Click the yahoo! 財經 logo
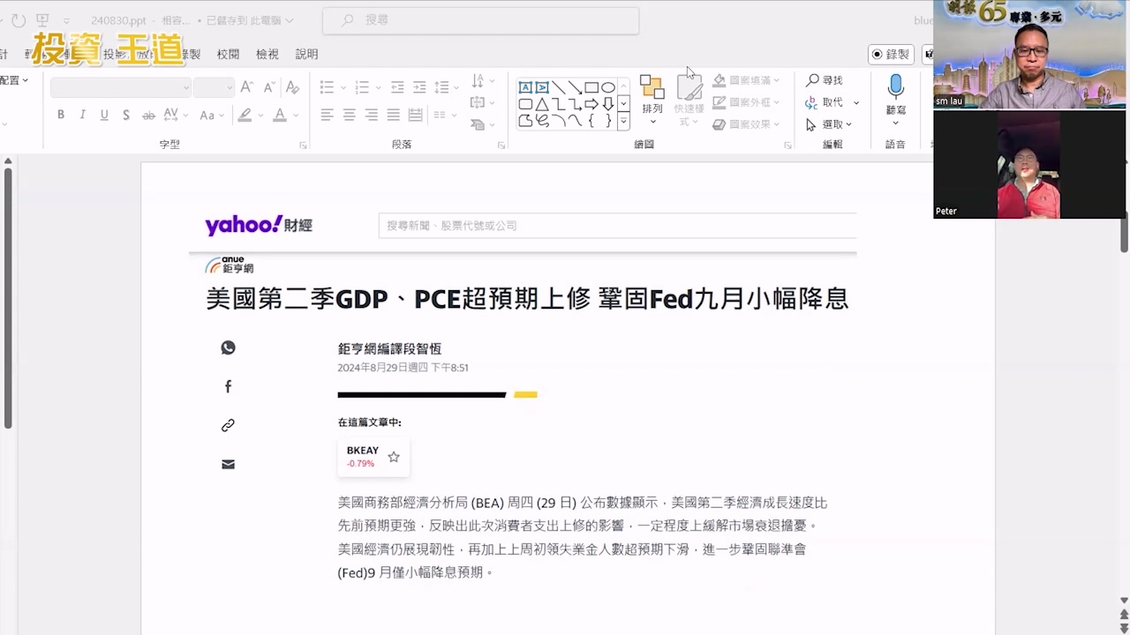 259,226
